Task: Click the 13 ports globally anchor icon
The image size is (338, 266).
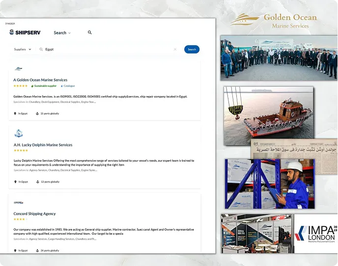Action: (x=37, y=182)
